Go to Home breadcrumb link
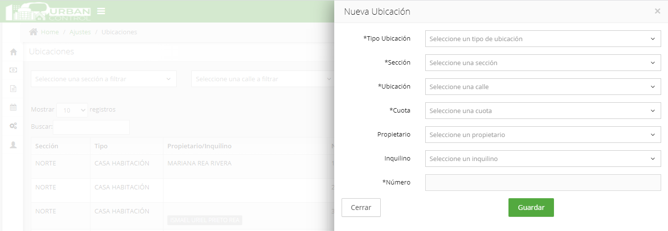668x231 pixels. tap(49, 32)
